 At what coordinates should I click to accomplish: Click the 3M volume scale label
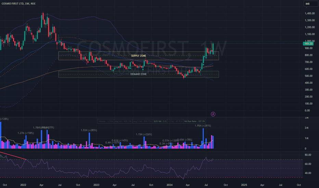(307, 118)
